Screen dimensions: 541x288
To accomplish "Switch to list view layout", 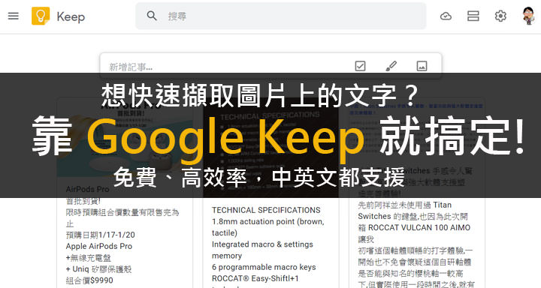I will [473, 16].
